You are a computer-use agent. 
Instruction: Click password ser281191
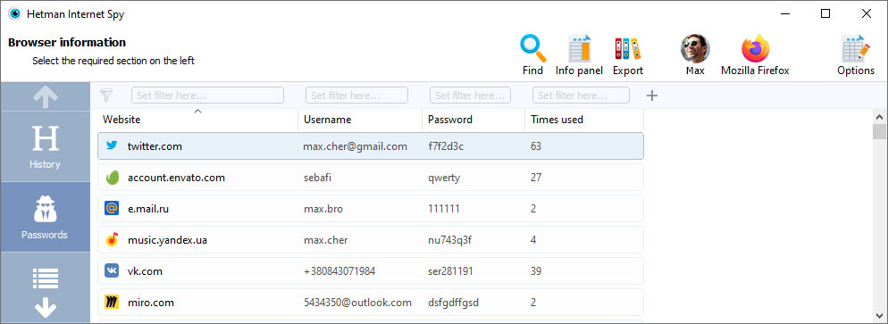click(x=450, y=271)
